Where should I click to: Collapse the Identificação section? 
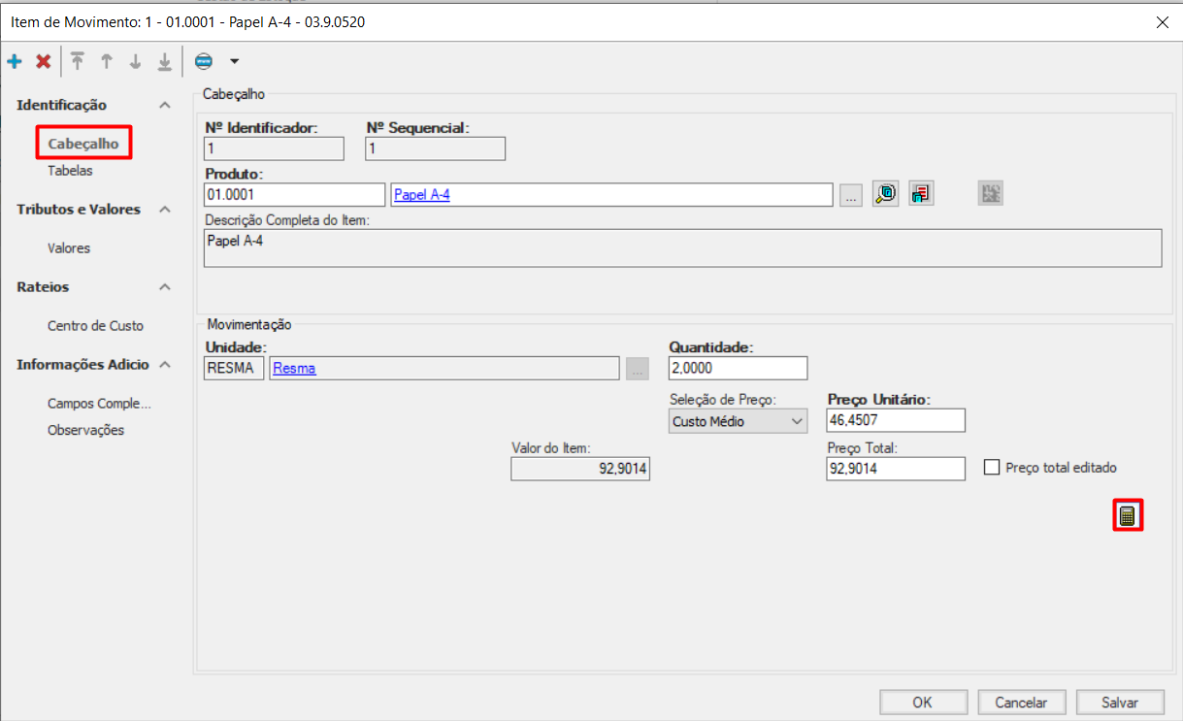point(165,105)
